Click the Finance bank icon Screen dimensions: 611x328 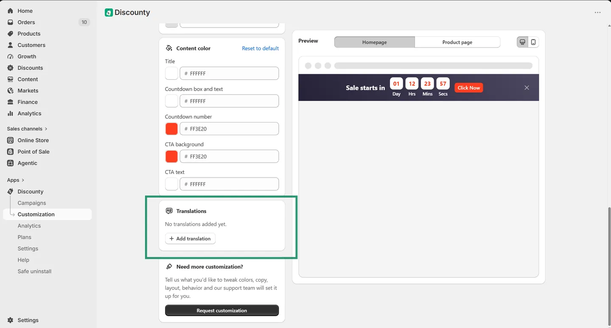[x=11, y=103]
